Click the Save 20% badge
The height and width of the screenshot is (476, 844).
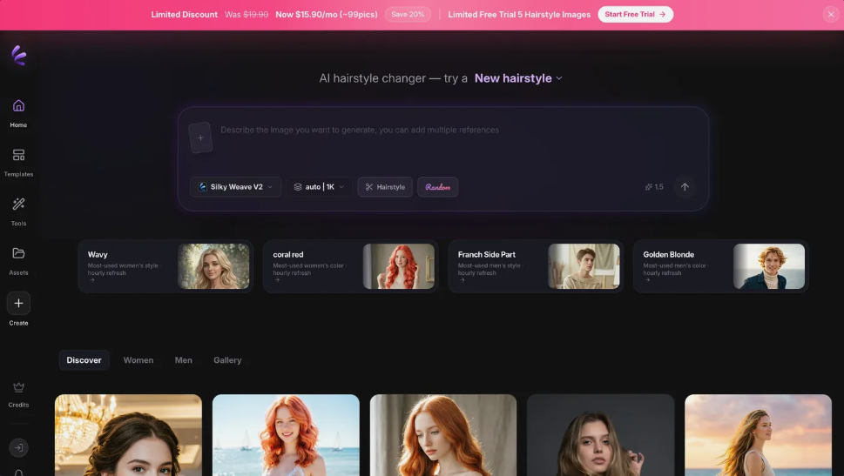[x=408, y=15]
